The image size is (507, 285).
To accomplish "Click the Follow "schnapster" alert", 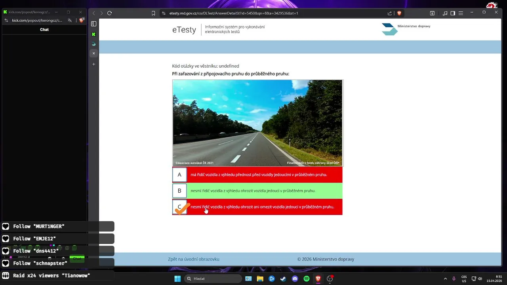I will [x=57, y=263].
